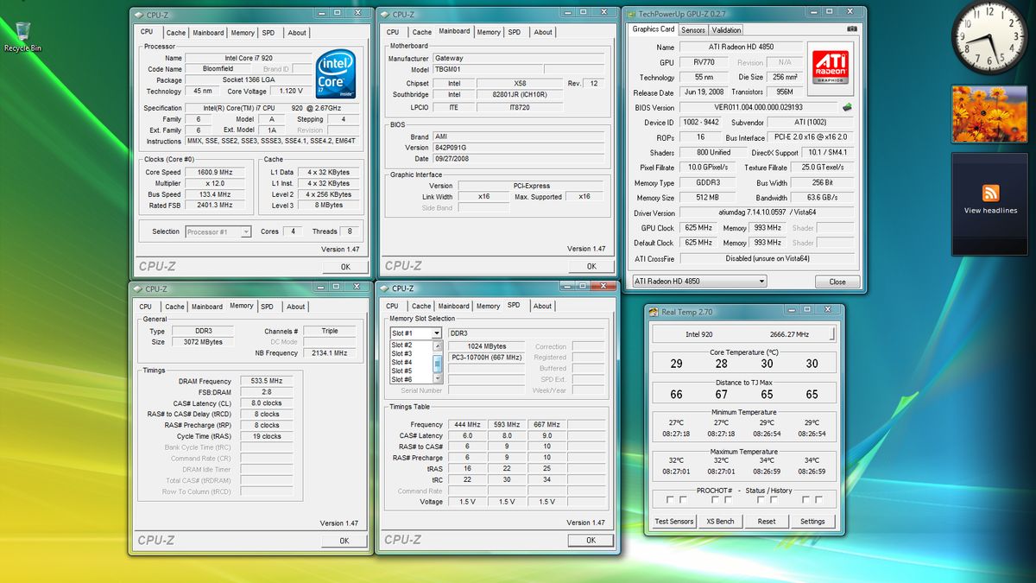
Task: Switch to the Cache tab in CPU-Z
Action: coord(175,31)
